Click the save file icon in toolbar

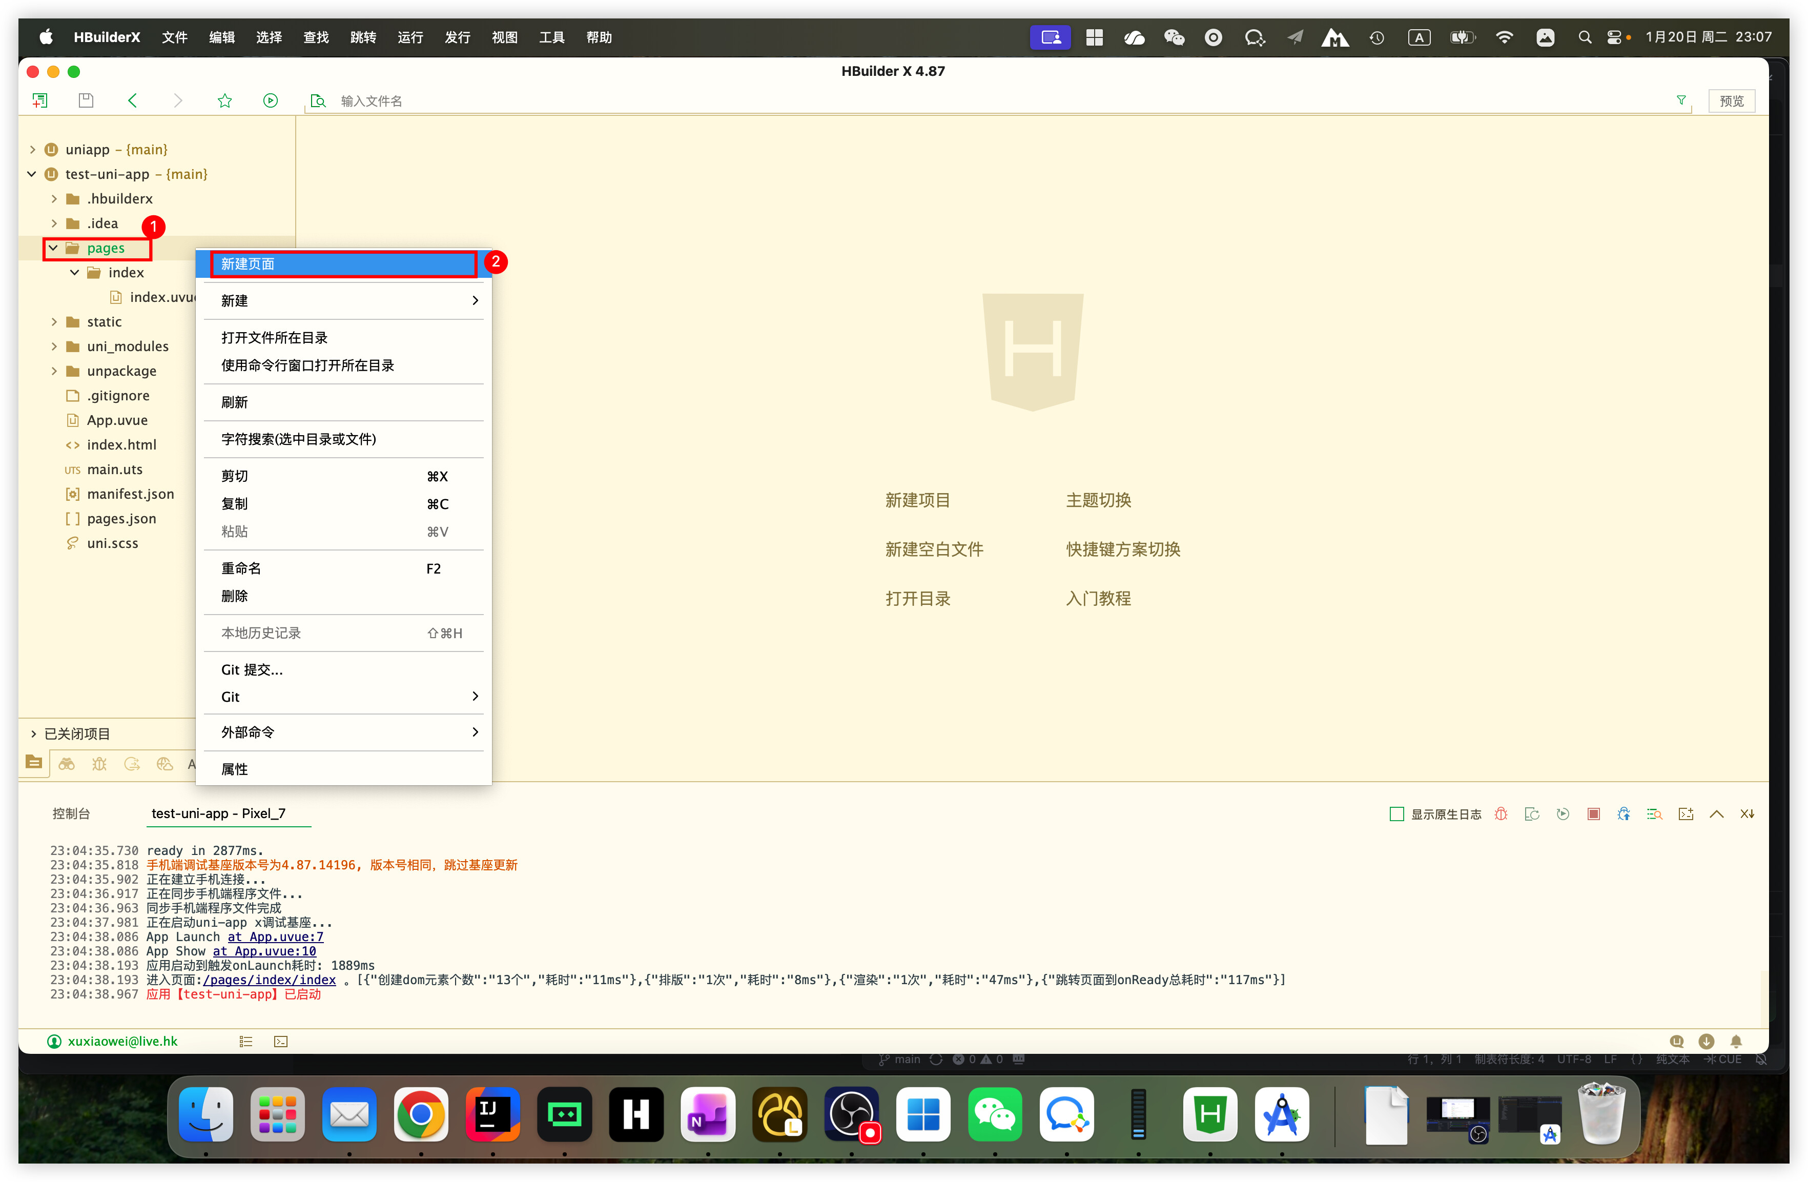click(86, 100)
